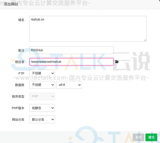Click the remark field containing RSSHub
160x143 pixels.
(71, 50)
